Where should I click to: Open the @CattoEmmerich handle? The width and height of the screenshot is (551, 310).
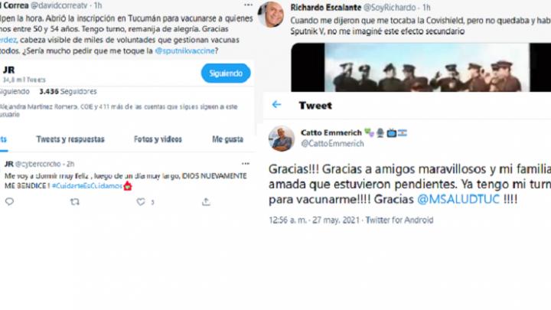click(332, 143)
